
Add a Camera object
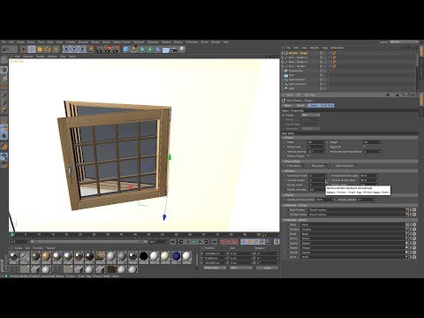[174, 49]
